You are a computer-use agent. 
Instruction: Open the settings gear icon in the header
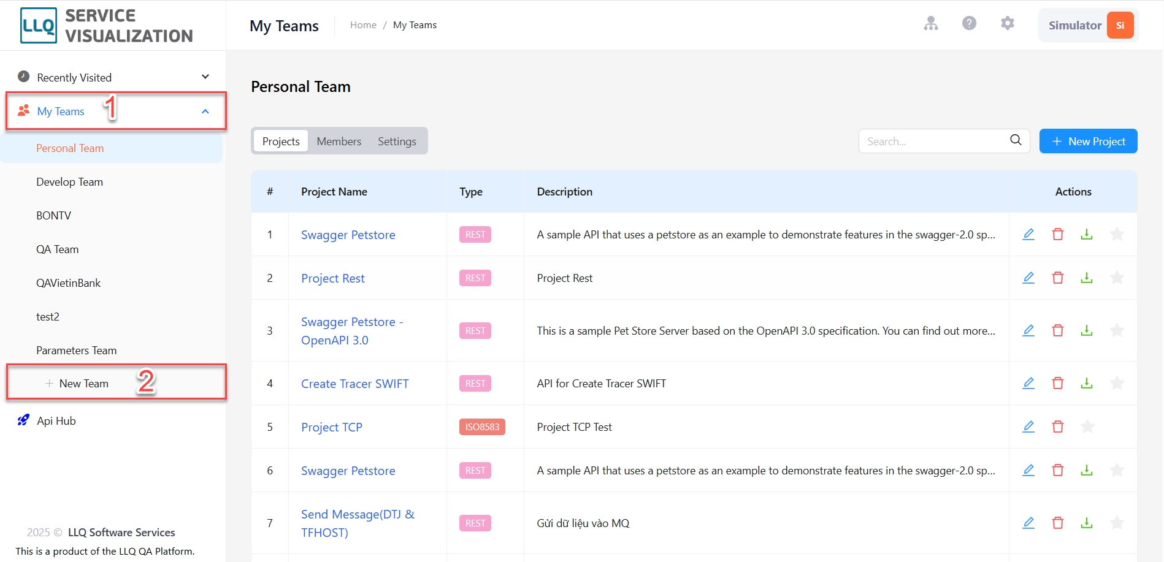point(1008,23)
